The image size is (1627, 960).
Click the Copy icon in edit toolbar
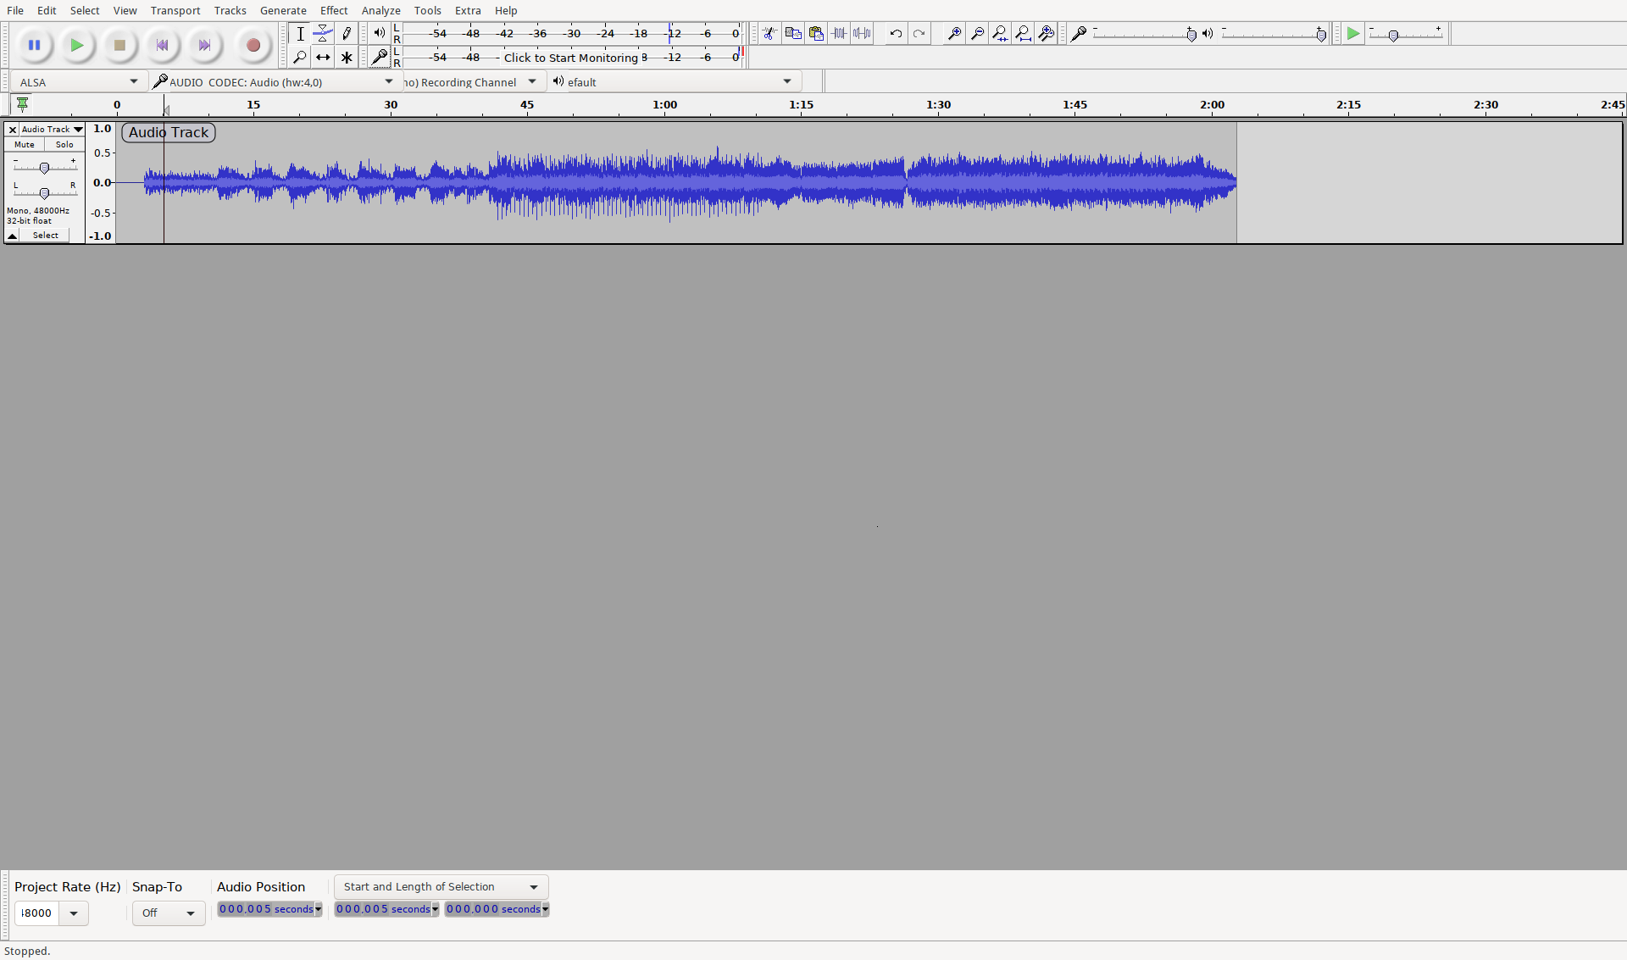793,34
